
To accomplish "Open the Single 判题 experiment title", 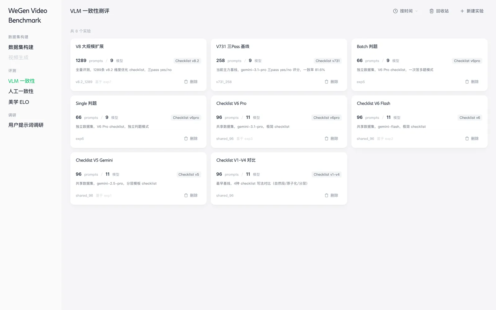I will pyautogui.click(x=86, y=103).
